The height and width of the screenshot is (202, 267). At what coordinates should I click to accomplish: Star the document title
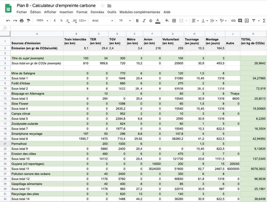[x=102, y=6]
